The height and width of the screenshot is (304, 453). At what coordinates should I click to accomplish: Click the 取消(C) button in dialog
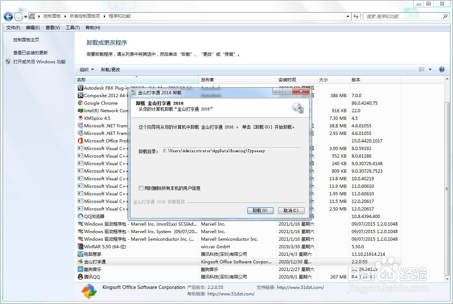coord(291,210)
